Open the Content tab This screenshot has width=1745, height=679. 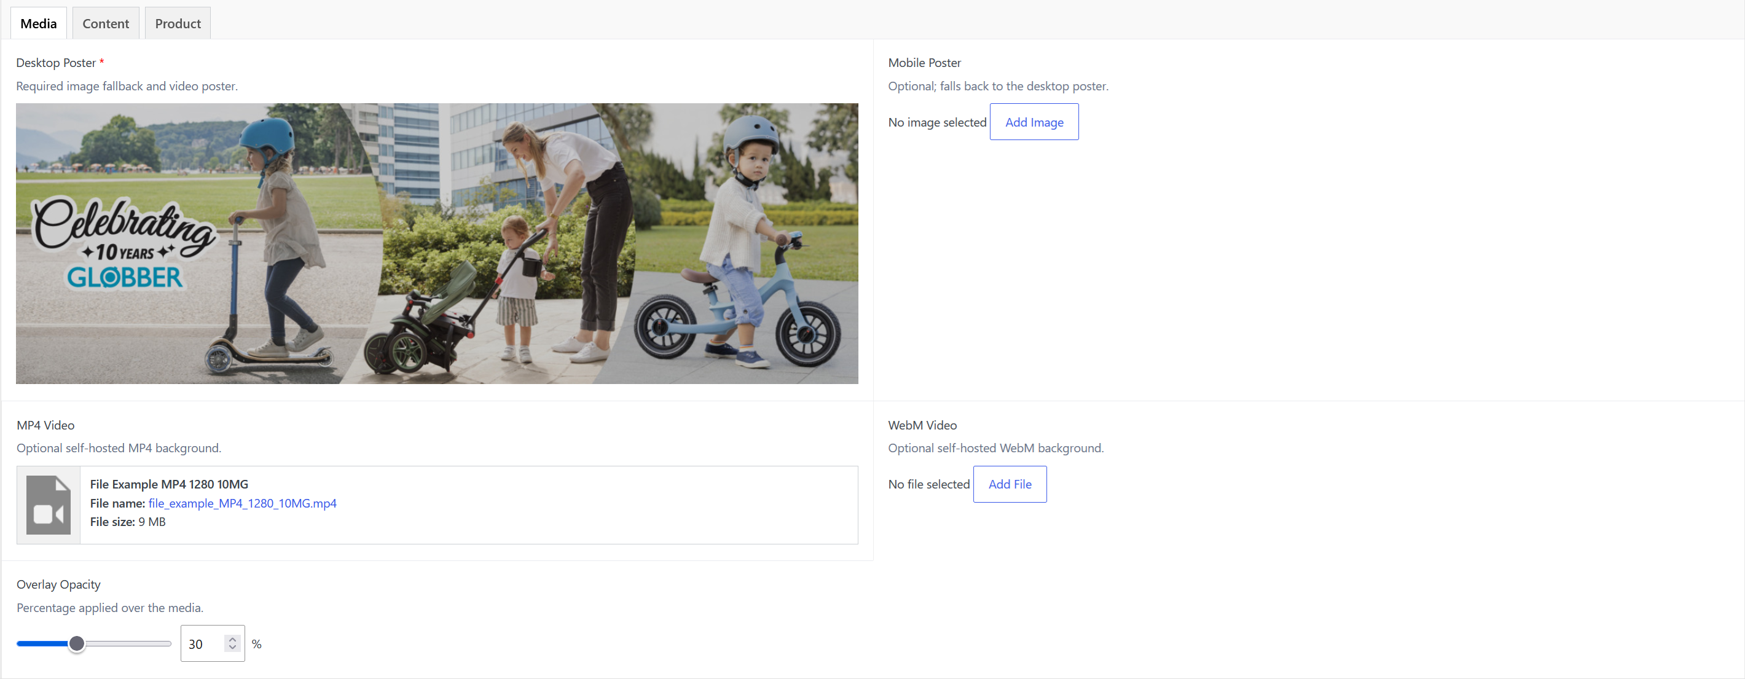pyautogui.click(x=106, y=23)
